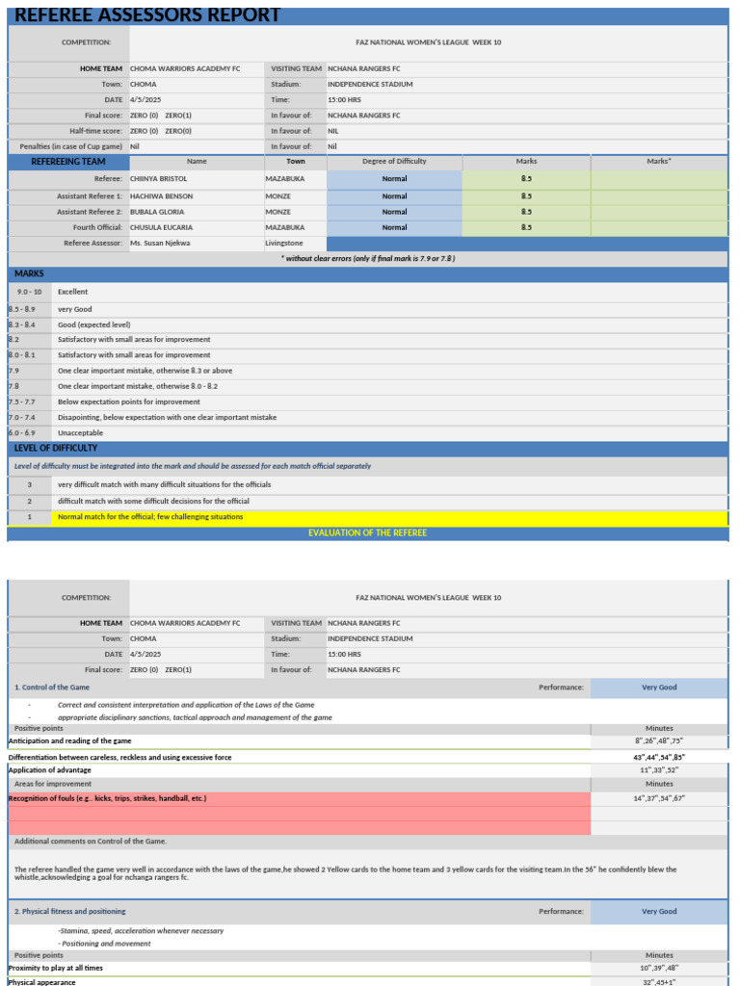Click the EVALUATION OF THE REFEREE banner
The image size is (740, 986).
367,533
